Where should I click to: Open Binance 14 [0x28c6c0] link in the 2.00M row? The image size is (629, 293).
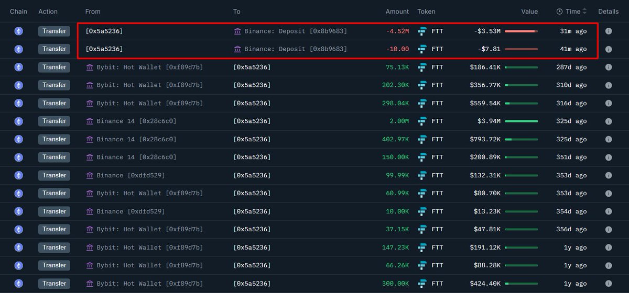(x=136, y=121)
